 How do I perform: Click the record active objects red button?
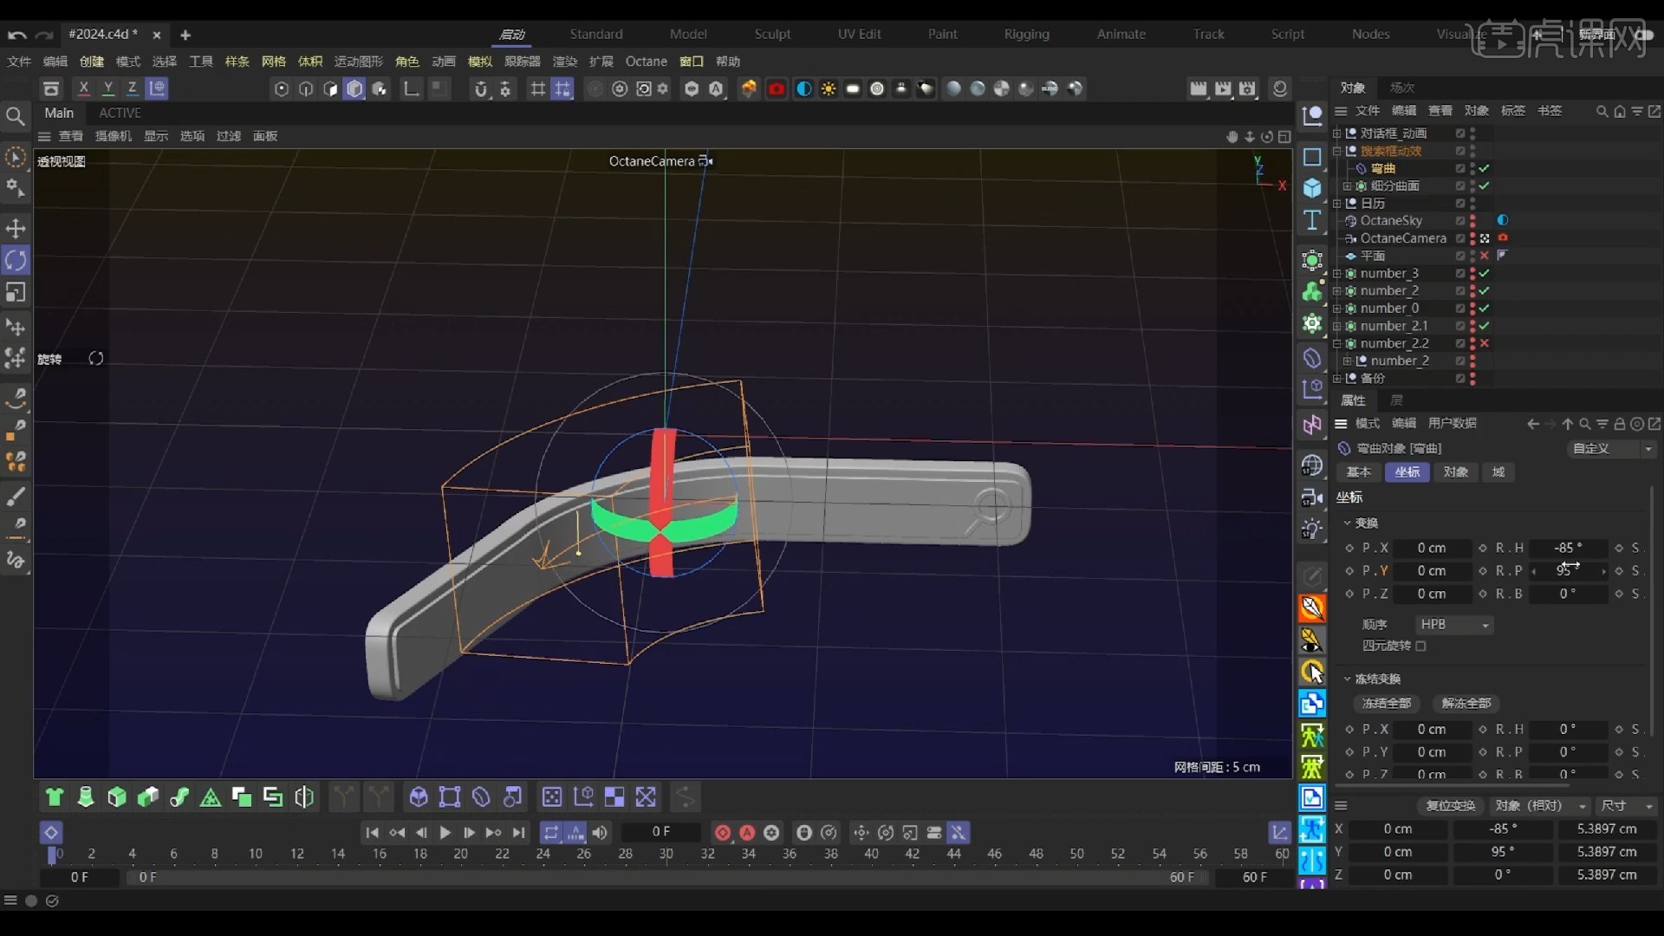[x=723, y=833]
